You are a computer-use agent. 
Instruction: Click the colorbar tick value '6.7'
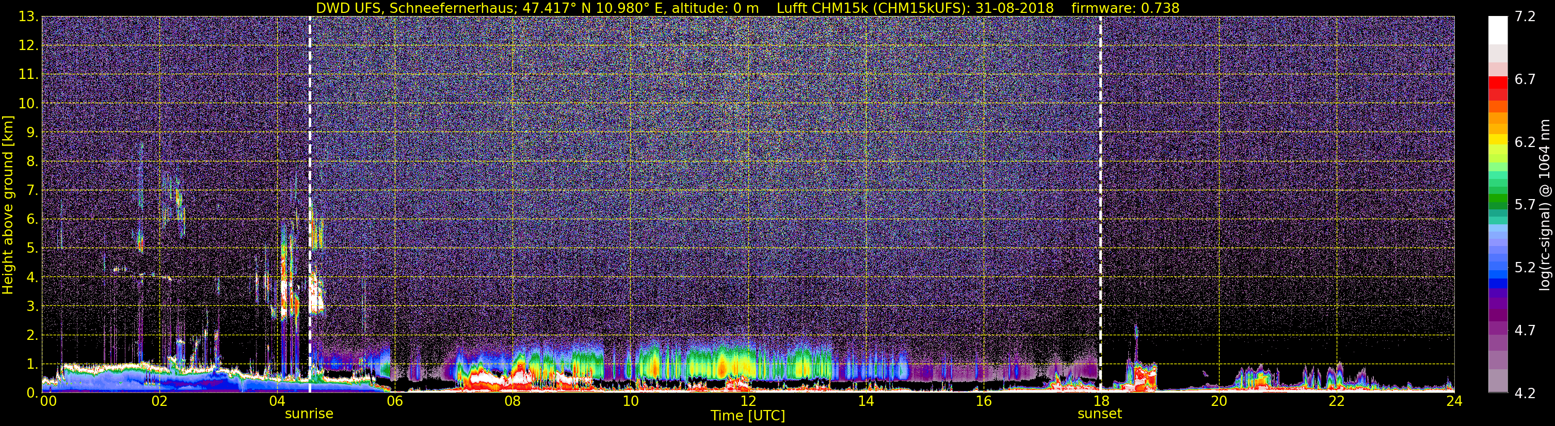coord(1525,79)
